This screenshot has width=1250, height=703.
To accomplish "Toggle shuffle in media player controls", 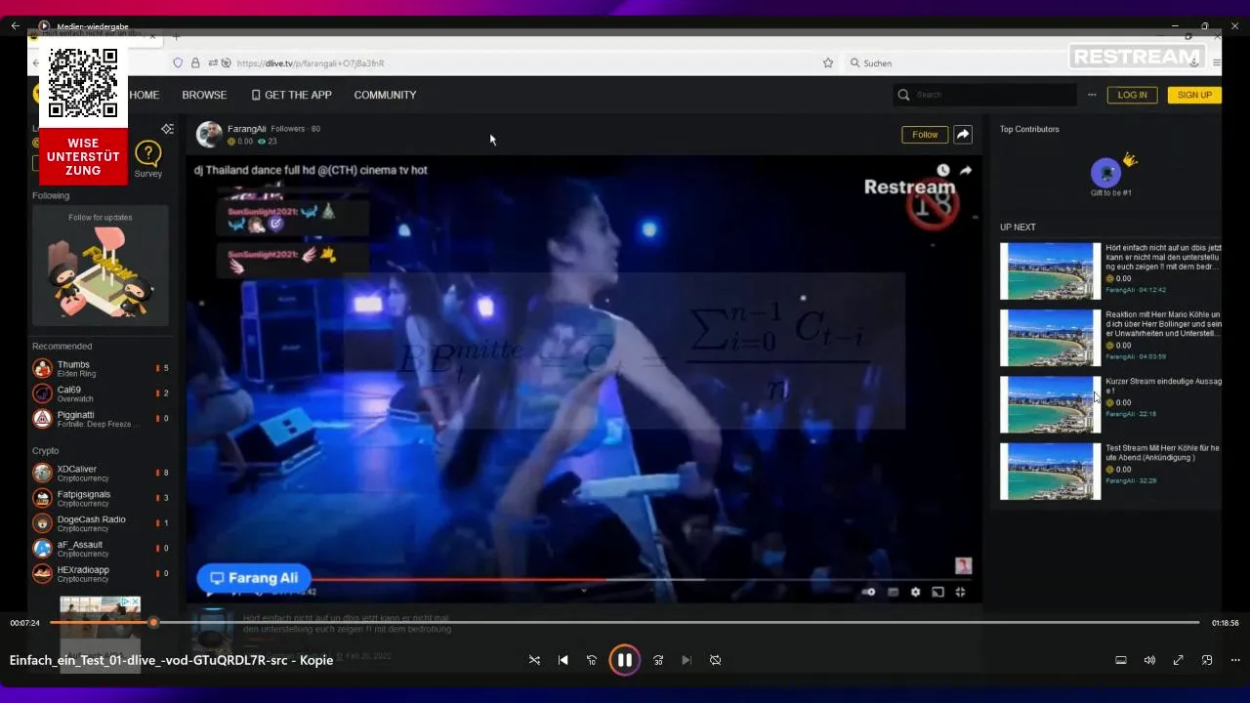I will 534,660.
